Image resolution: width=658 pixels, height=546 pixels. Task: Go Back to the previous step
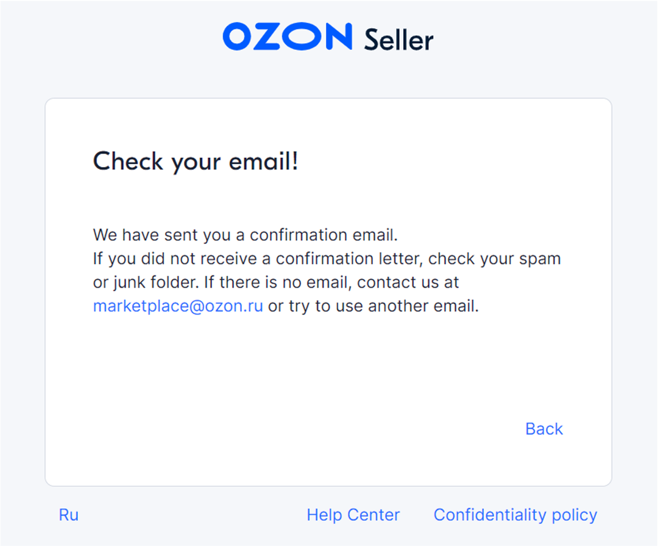point(543,429)
